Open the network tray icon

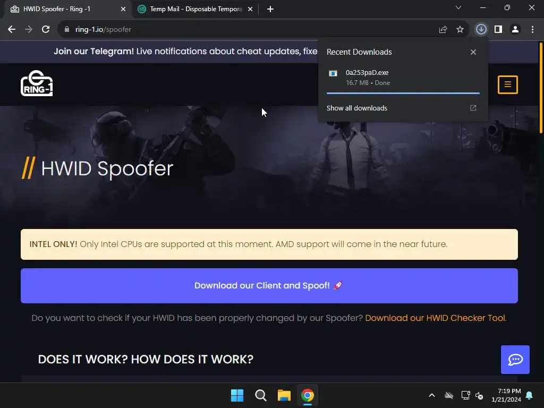click(465, 395)
